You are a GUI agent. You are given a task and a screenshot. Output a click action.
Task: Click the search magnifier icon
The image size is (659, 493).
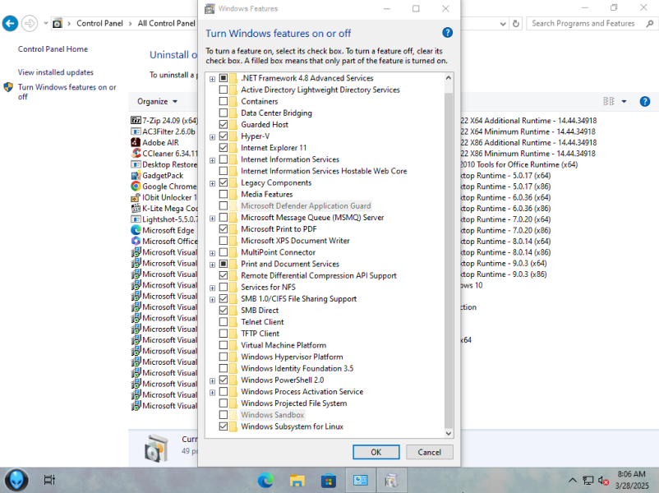coord(650,24)
